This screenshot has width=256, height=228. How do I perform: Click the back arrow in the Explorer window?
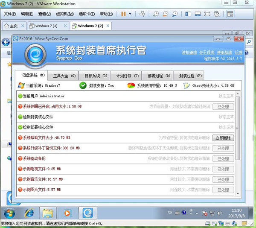point(6,42)
